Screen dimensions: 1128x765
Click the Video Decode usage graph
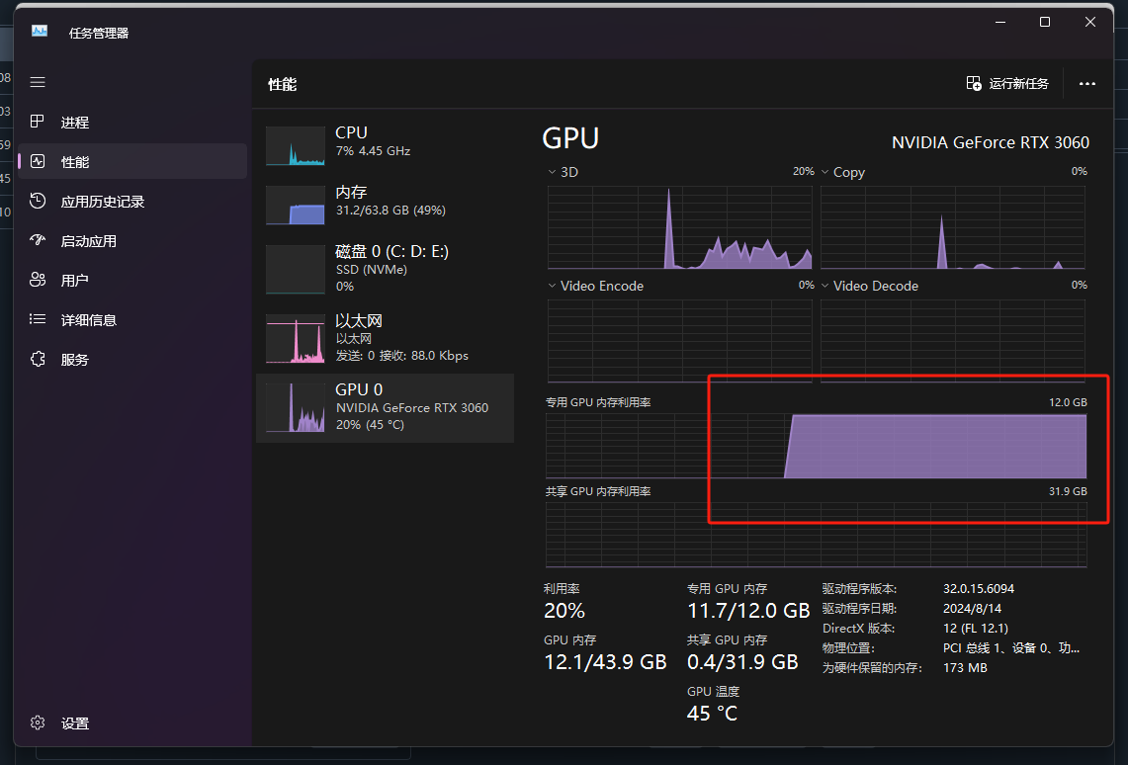pos(952,341)
